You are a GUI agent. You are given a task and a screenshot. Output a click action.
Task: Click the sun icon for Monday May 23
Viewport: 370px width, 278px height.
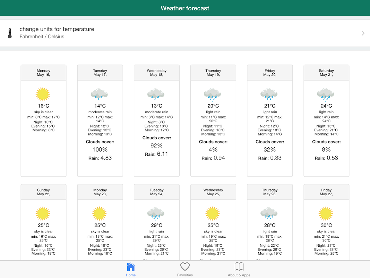[x=99, y=213]
